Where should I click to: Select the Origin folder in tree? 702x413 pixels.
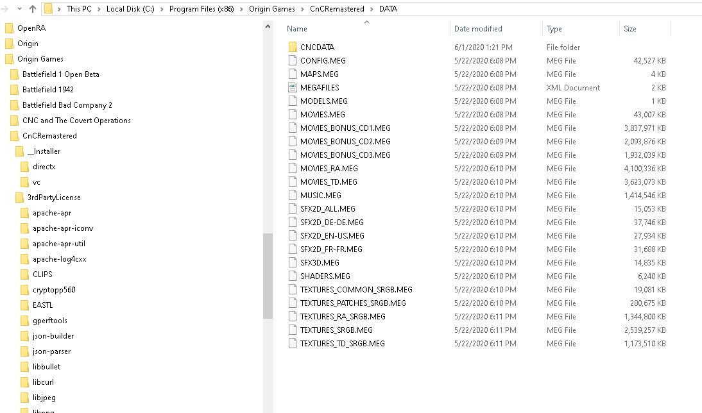(28, 44)
